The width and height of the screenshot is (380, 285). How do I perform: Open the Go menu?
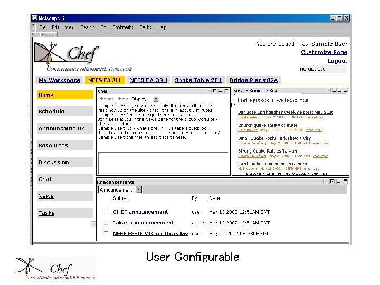pyautogui.click(x=103, y=27)
